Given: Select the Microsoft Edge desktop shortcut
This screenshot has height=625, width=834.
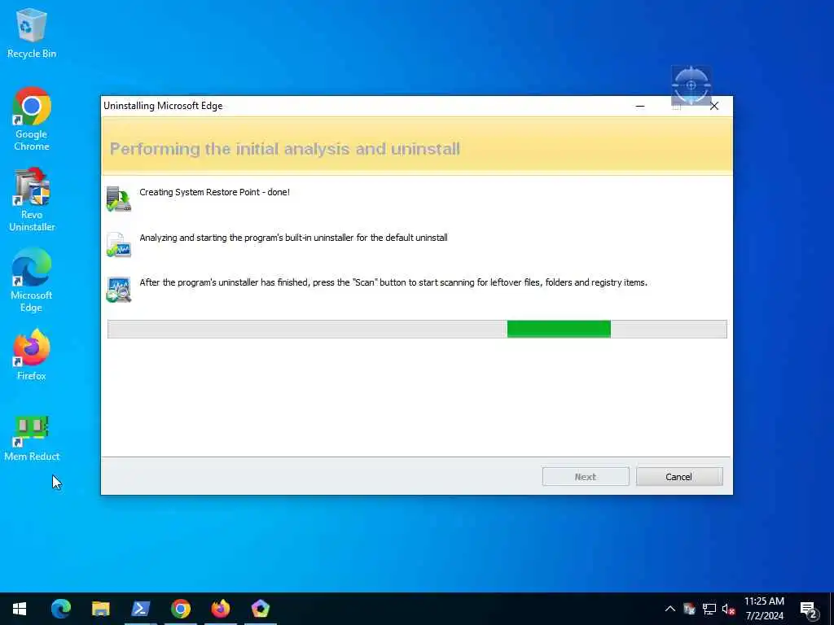Looking at the screenshot, I should 32,280.
